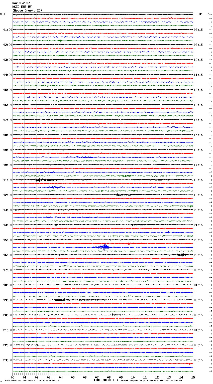Click the "TIME (MINUTES)" axis title
The width and height of the screenshot is (213, 384).
point(106,380)
